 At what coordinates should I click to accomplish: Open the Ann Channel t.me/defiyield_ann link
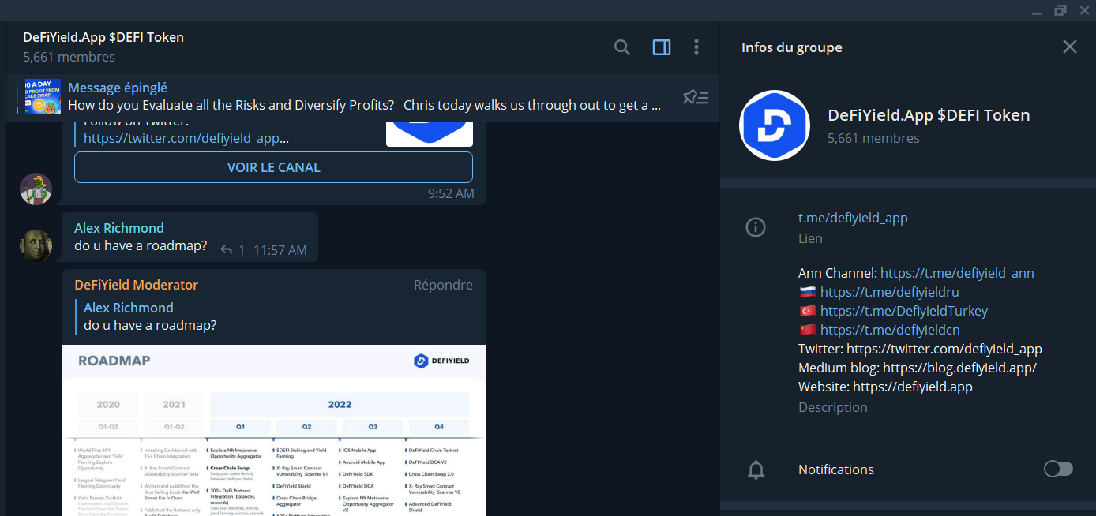[x=957, y=273]
